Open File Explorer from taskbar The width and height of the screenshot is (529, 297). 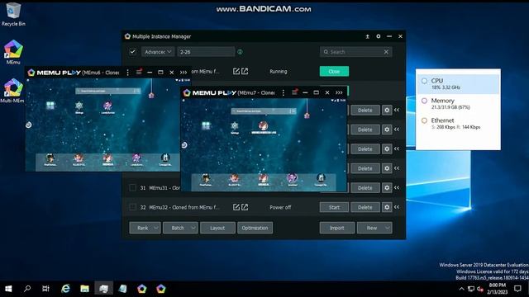tap(84, 289)
